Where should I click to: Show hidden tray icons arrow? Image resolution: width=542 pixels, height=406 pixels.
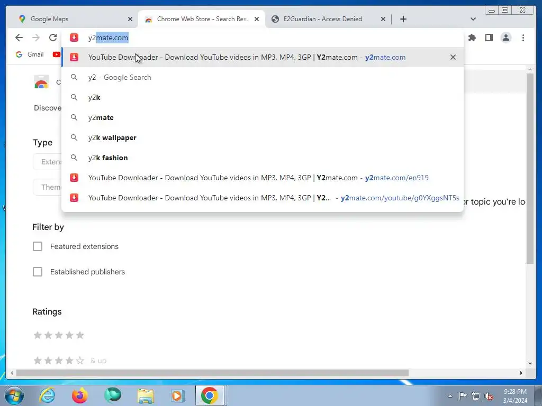click(x=450, y=396)
